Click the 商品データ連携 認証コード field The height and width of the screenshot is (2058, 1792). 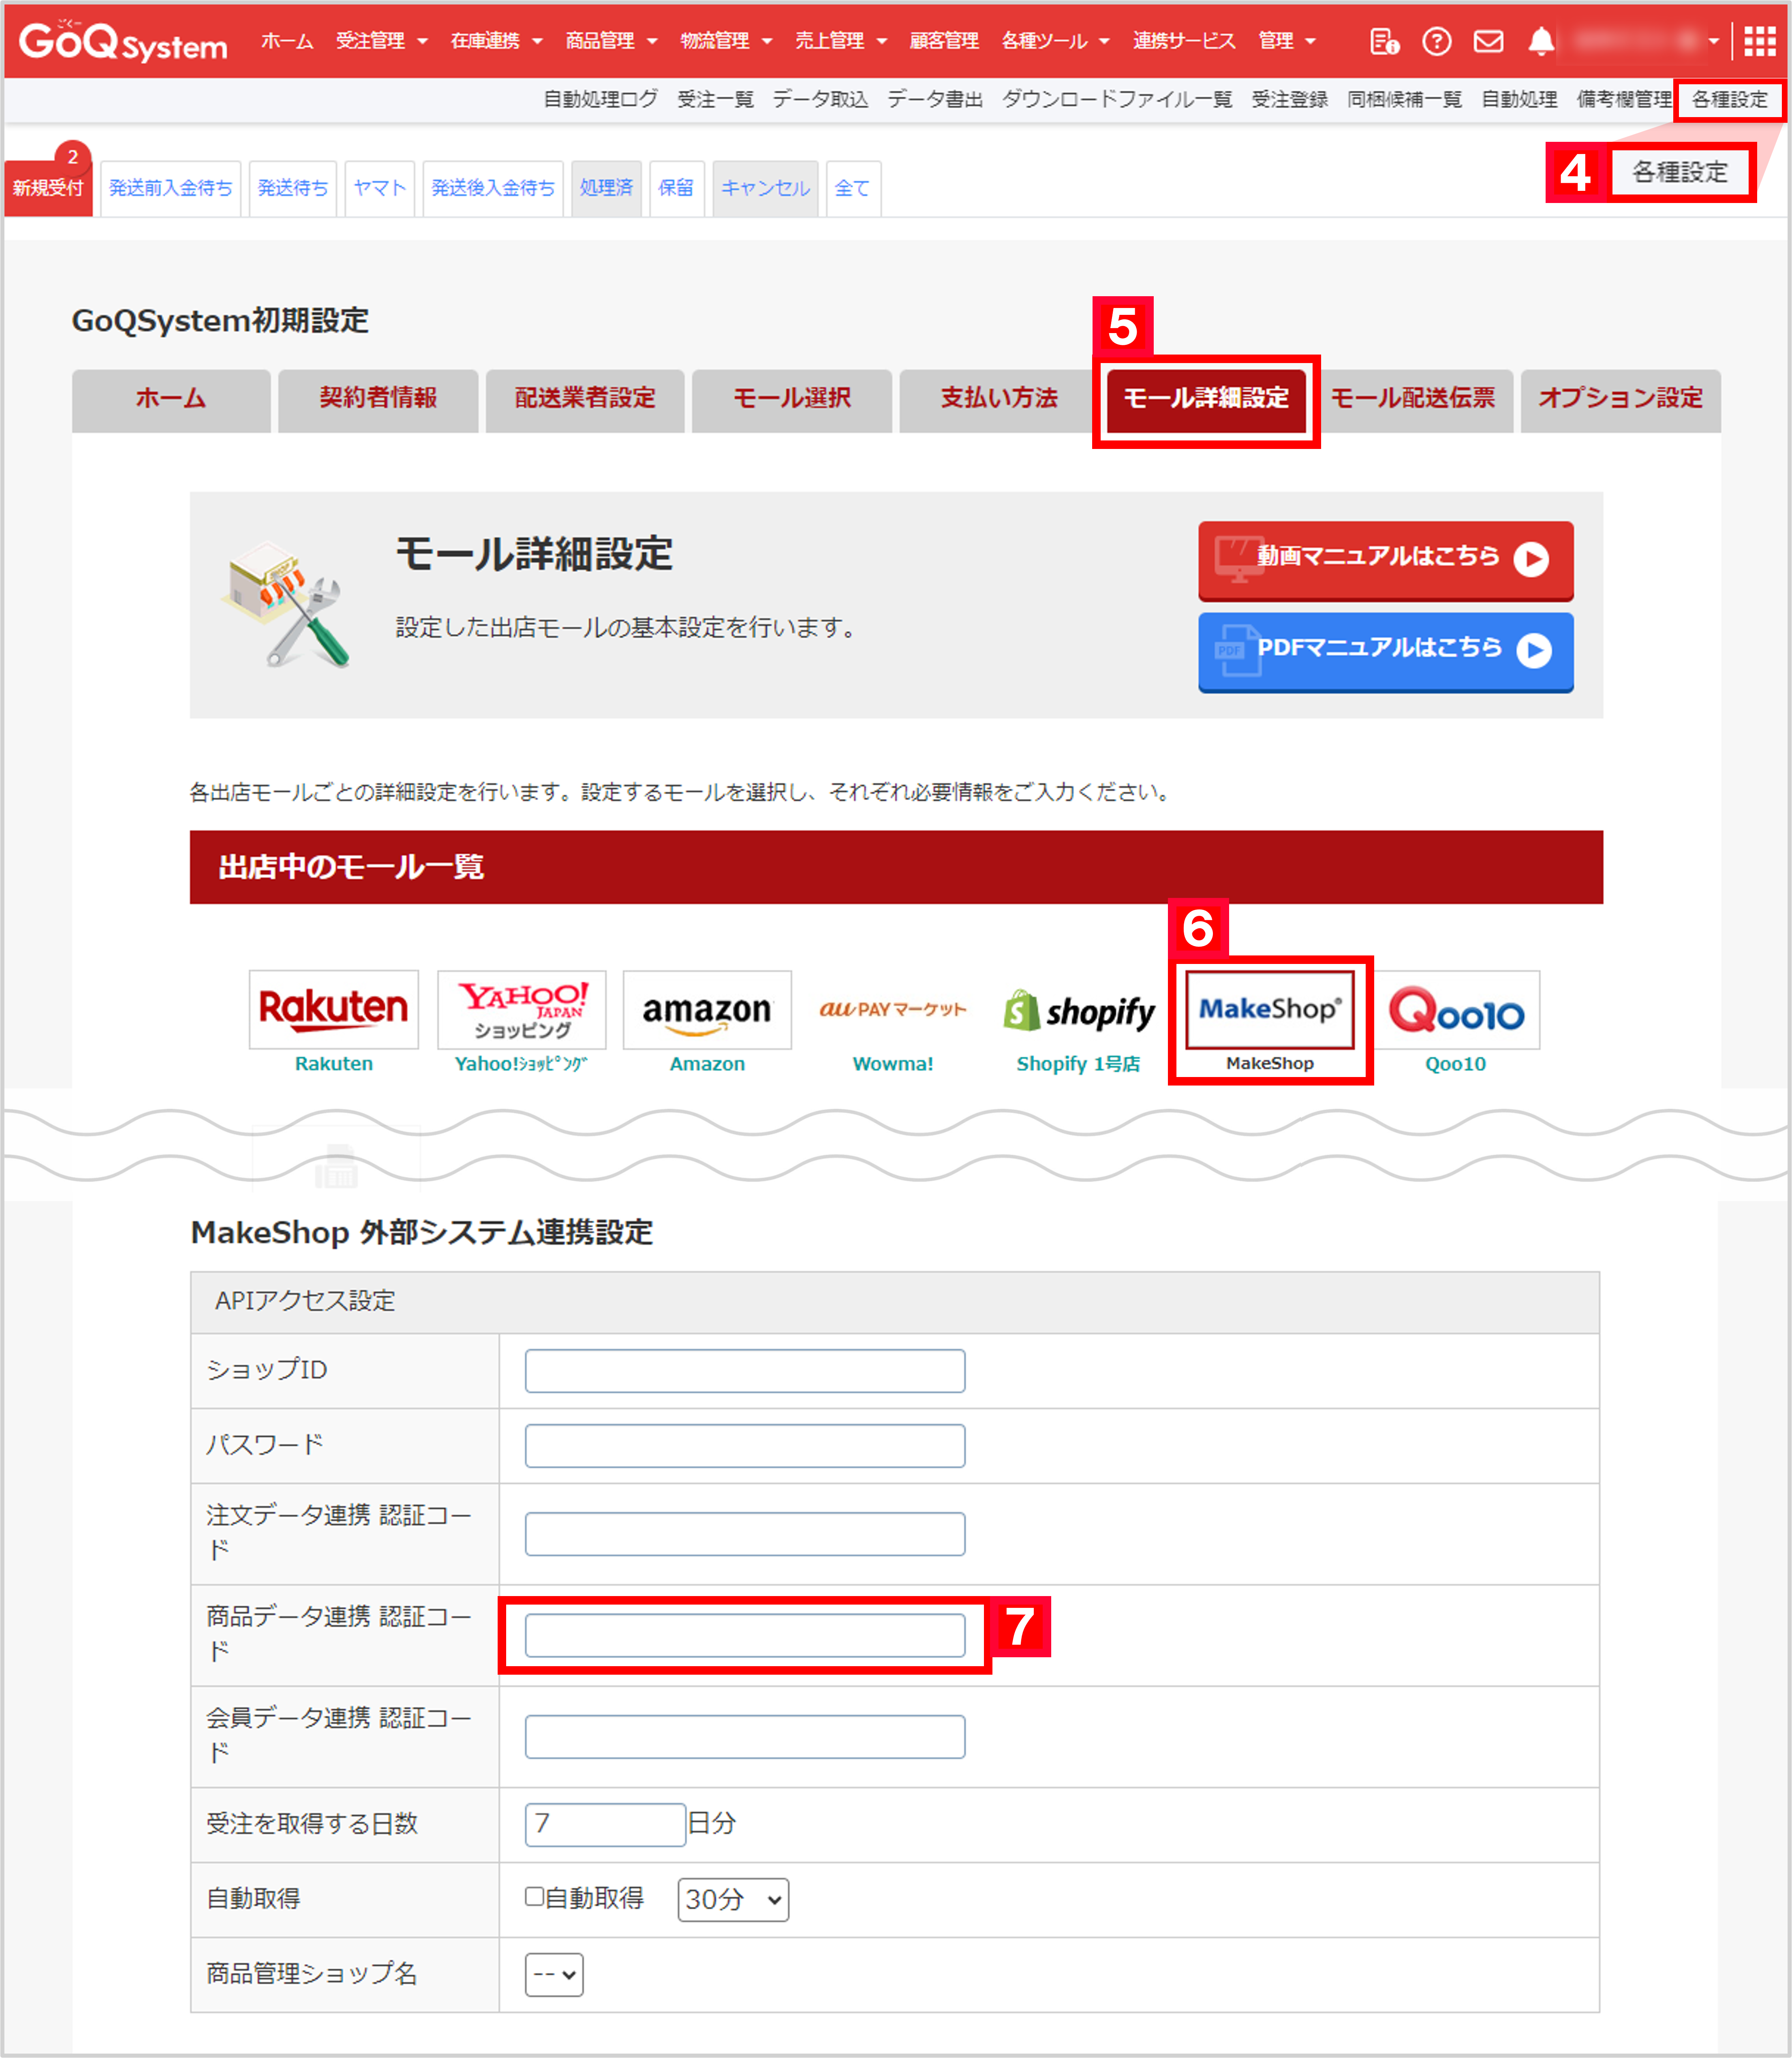(x=744, y=1635)
